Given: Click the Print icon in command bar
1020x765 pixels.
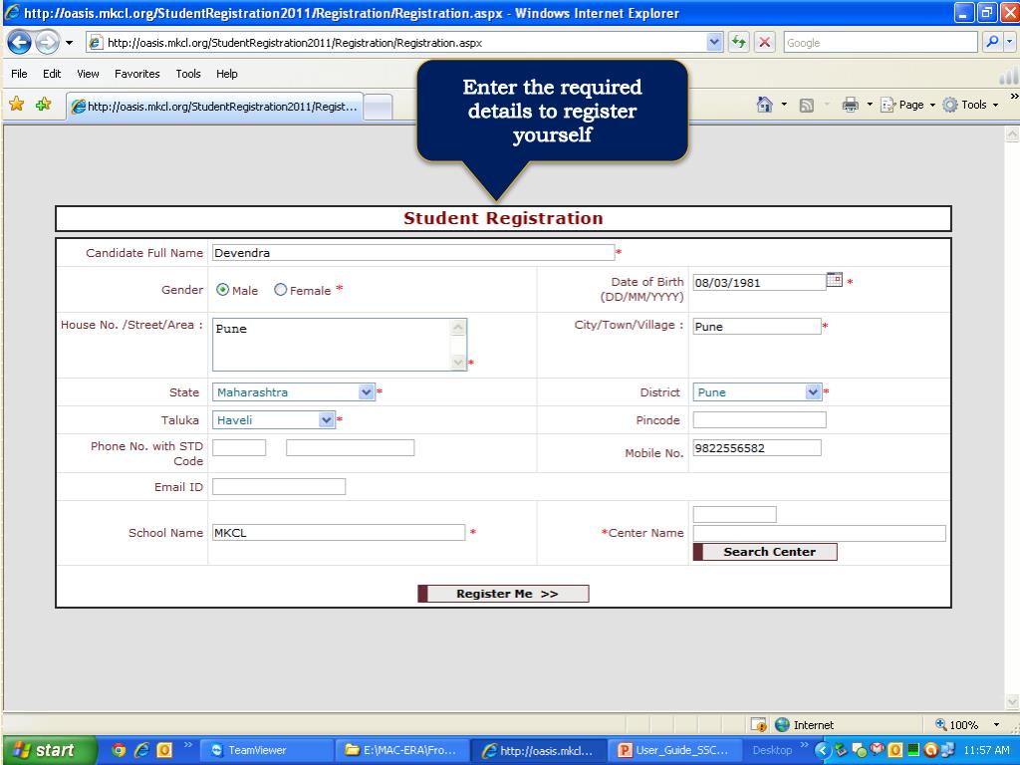Looking at the screenshot, I should click(850, 105).
